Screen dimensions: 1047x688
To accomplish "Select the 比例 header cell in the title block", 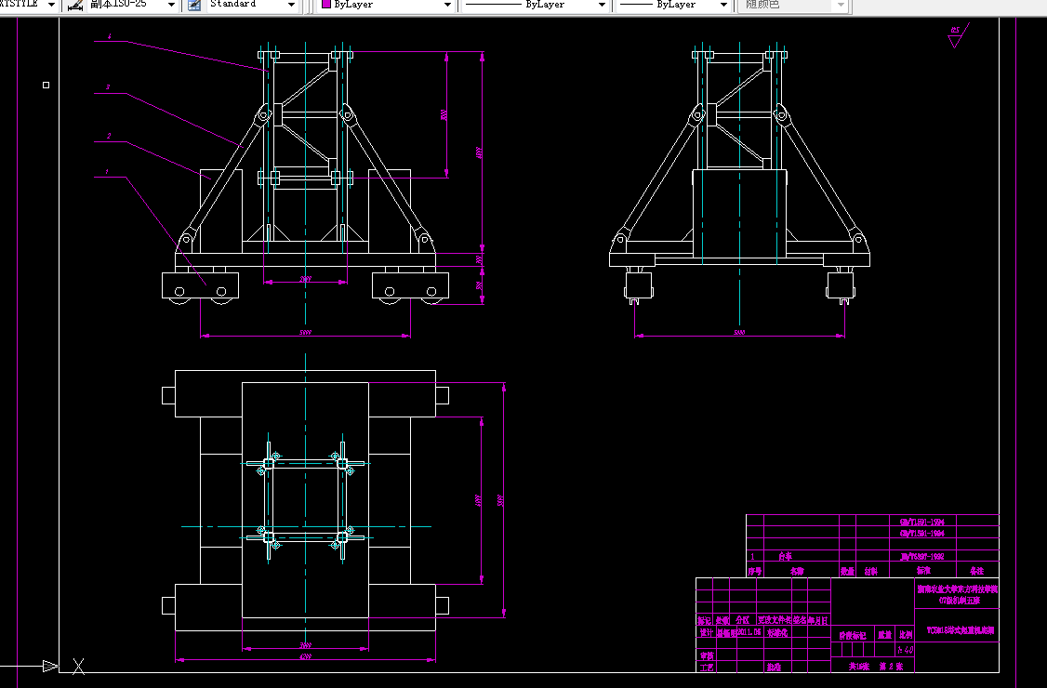I will pyautogui.click(x=906, y=635).
